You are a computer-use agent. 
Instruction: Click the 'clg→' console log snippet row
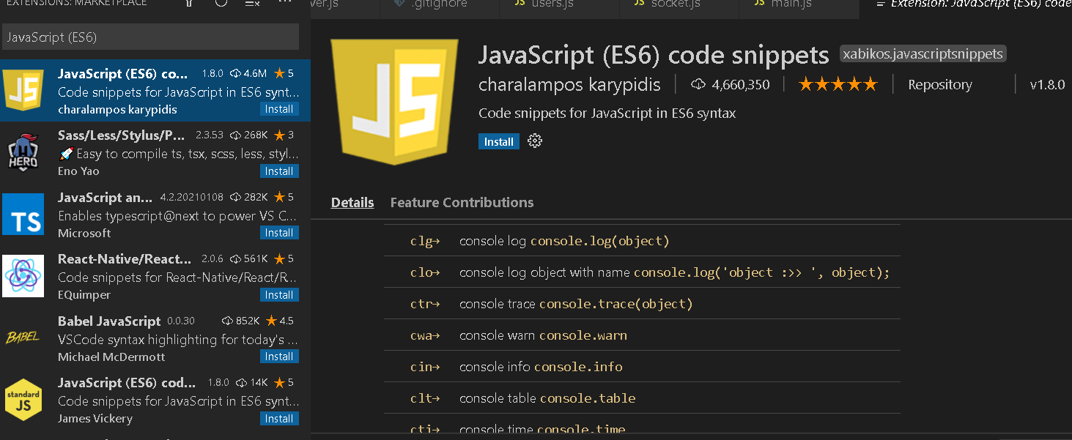tap(642, 241)
